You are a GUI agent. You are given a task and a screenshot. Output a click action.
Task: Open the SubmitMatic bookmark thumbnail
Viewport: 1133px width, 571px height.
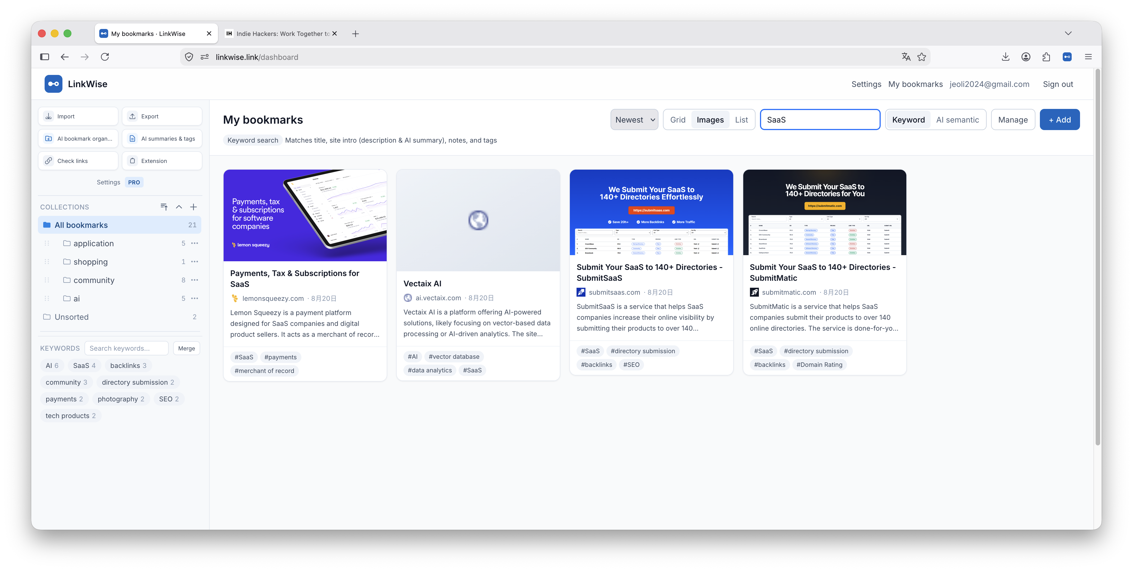(x=824, y=212)
